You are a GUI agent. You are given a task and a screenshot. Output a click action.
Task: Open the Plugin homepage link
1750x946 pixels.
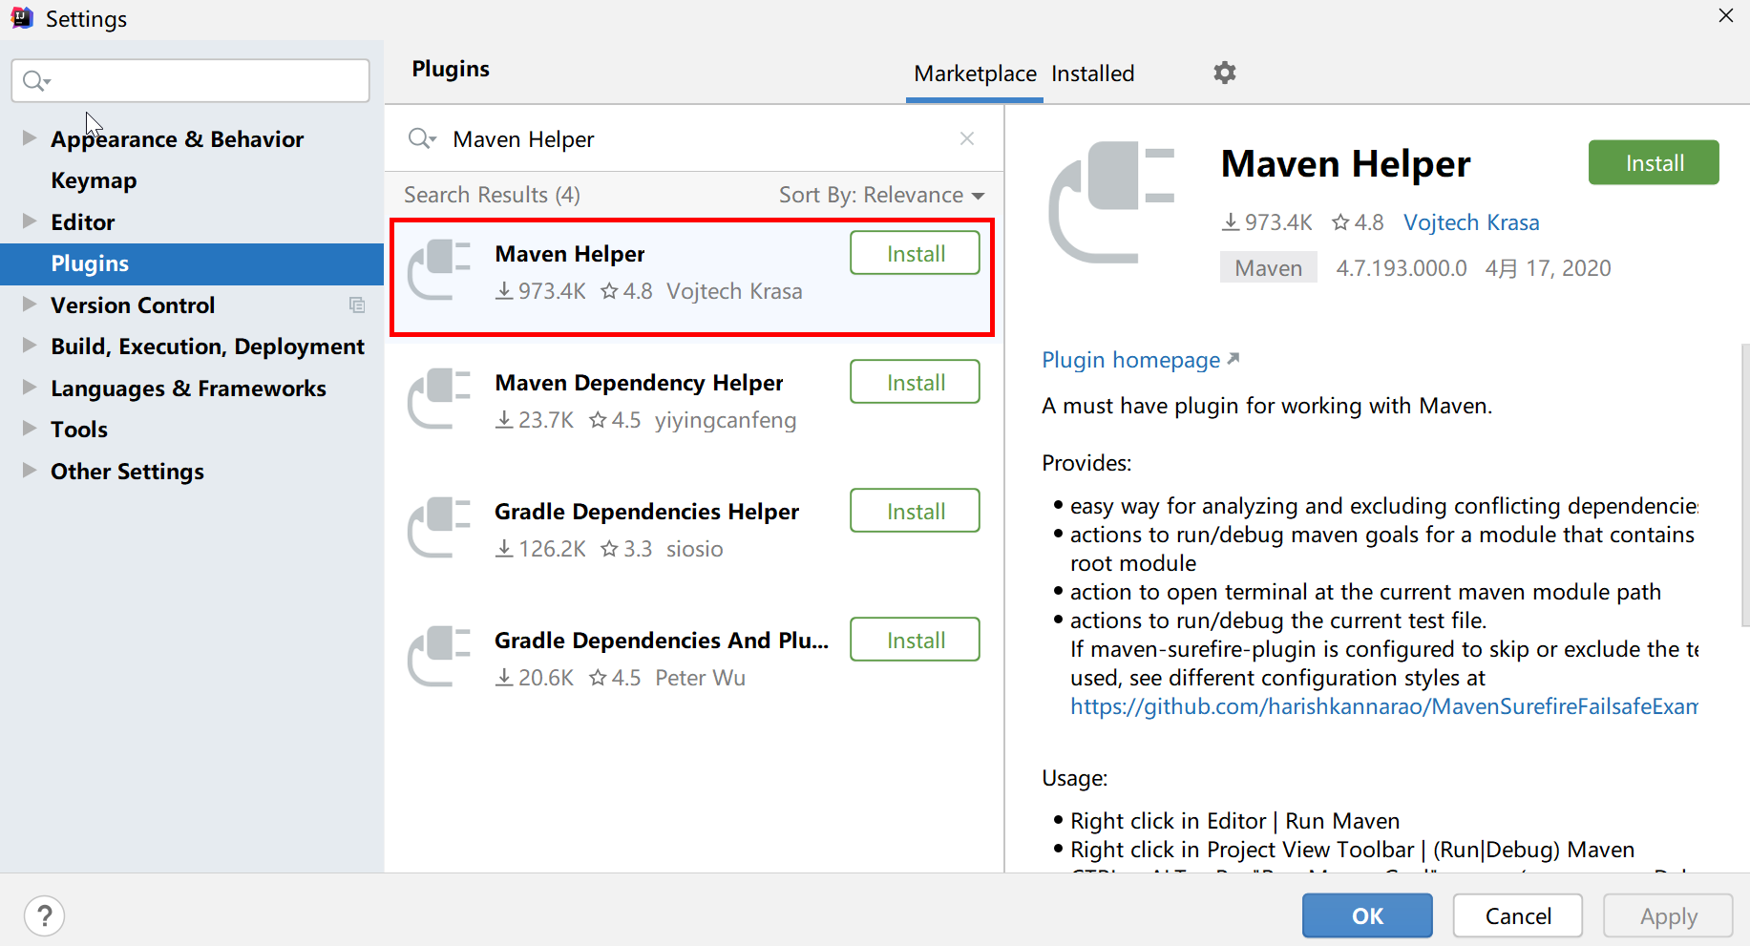[x=1140, y=360]
